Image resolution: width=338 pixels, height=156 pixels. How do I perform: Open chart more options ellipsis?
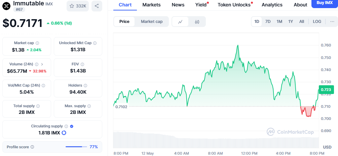point(332,21)
